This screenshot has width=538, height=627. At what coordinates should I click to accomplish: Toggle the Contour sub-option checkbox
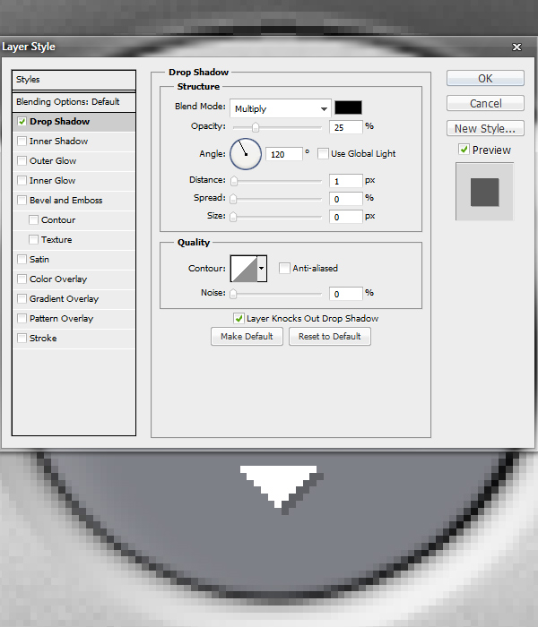[x=34, y=220]
